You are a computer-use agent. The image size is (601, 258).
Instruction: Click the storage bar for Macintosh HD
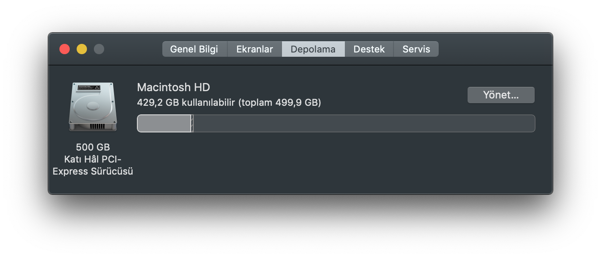coord(336,123)
